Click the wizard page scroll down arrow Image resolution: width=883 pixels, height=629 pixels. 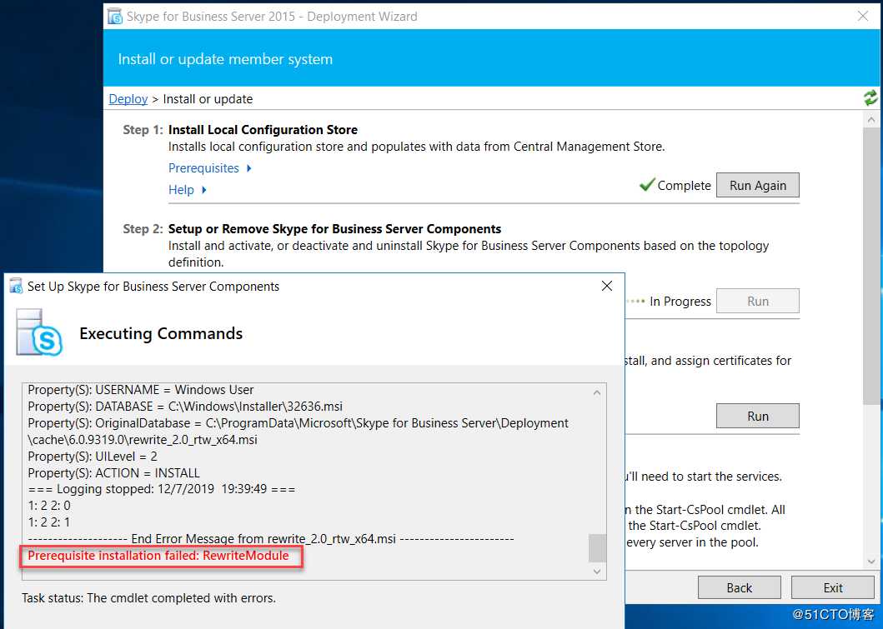pyautogui.click(x=871, y=561)
